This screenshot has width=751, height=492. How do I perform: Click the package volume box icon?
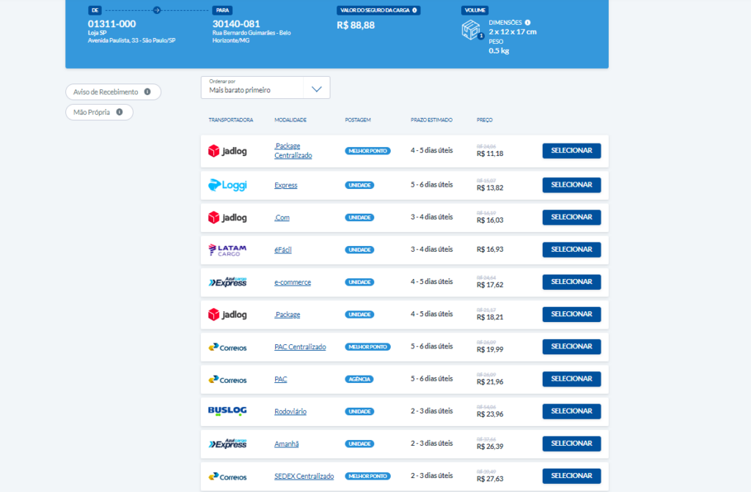(x=472, y=29)
